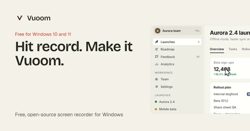The image size is (250, 131).
Task: Open the Feedback sidebar item
Action: (177, 57)
